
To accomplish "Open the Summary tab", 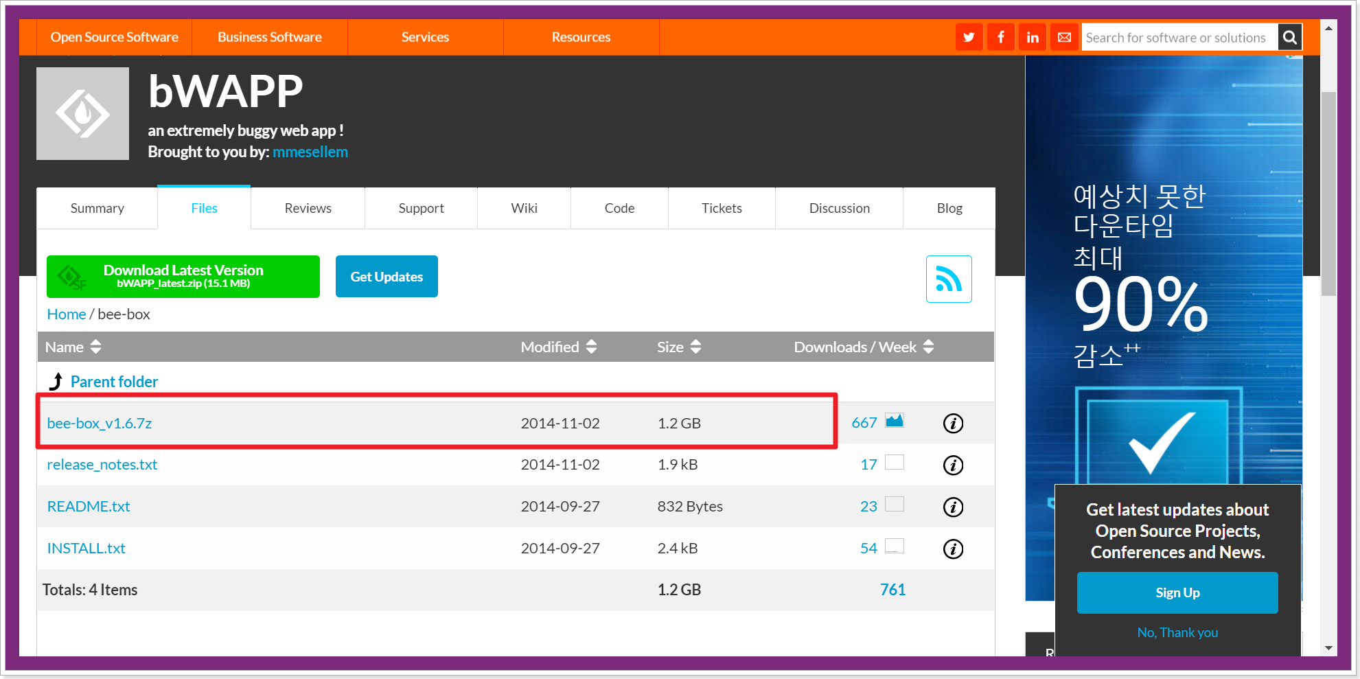I will coord(97,208).
